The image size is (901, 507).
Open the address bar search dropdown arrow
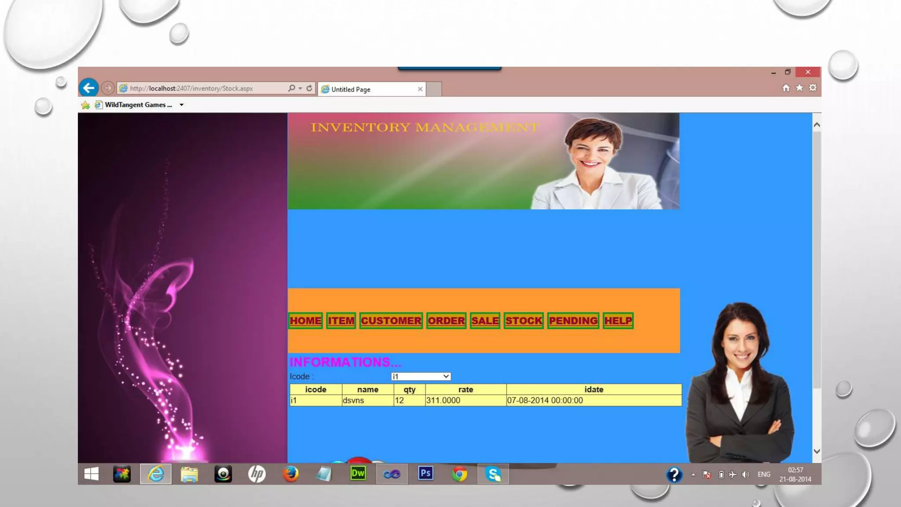(300, 88)
